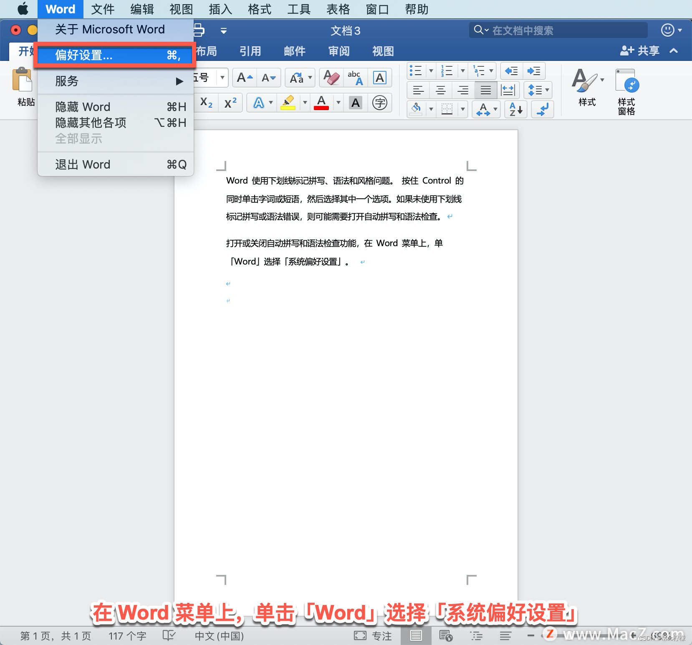Open multilevel list dropdown arrow
Screen dimensions: 692x645
[x=491, y=71]
